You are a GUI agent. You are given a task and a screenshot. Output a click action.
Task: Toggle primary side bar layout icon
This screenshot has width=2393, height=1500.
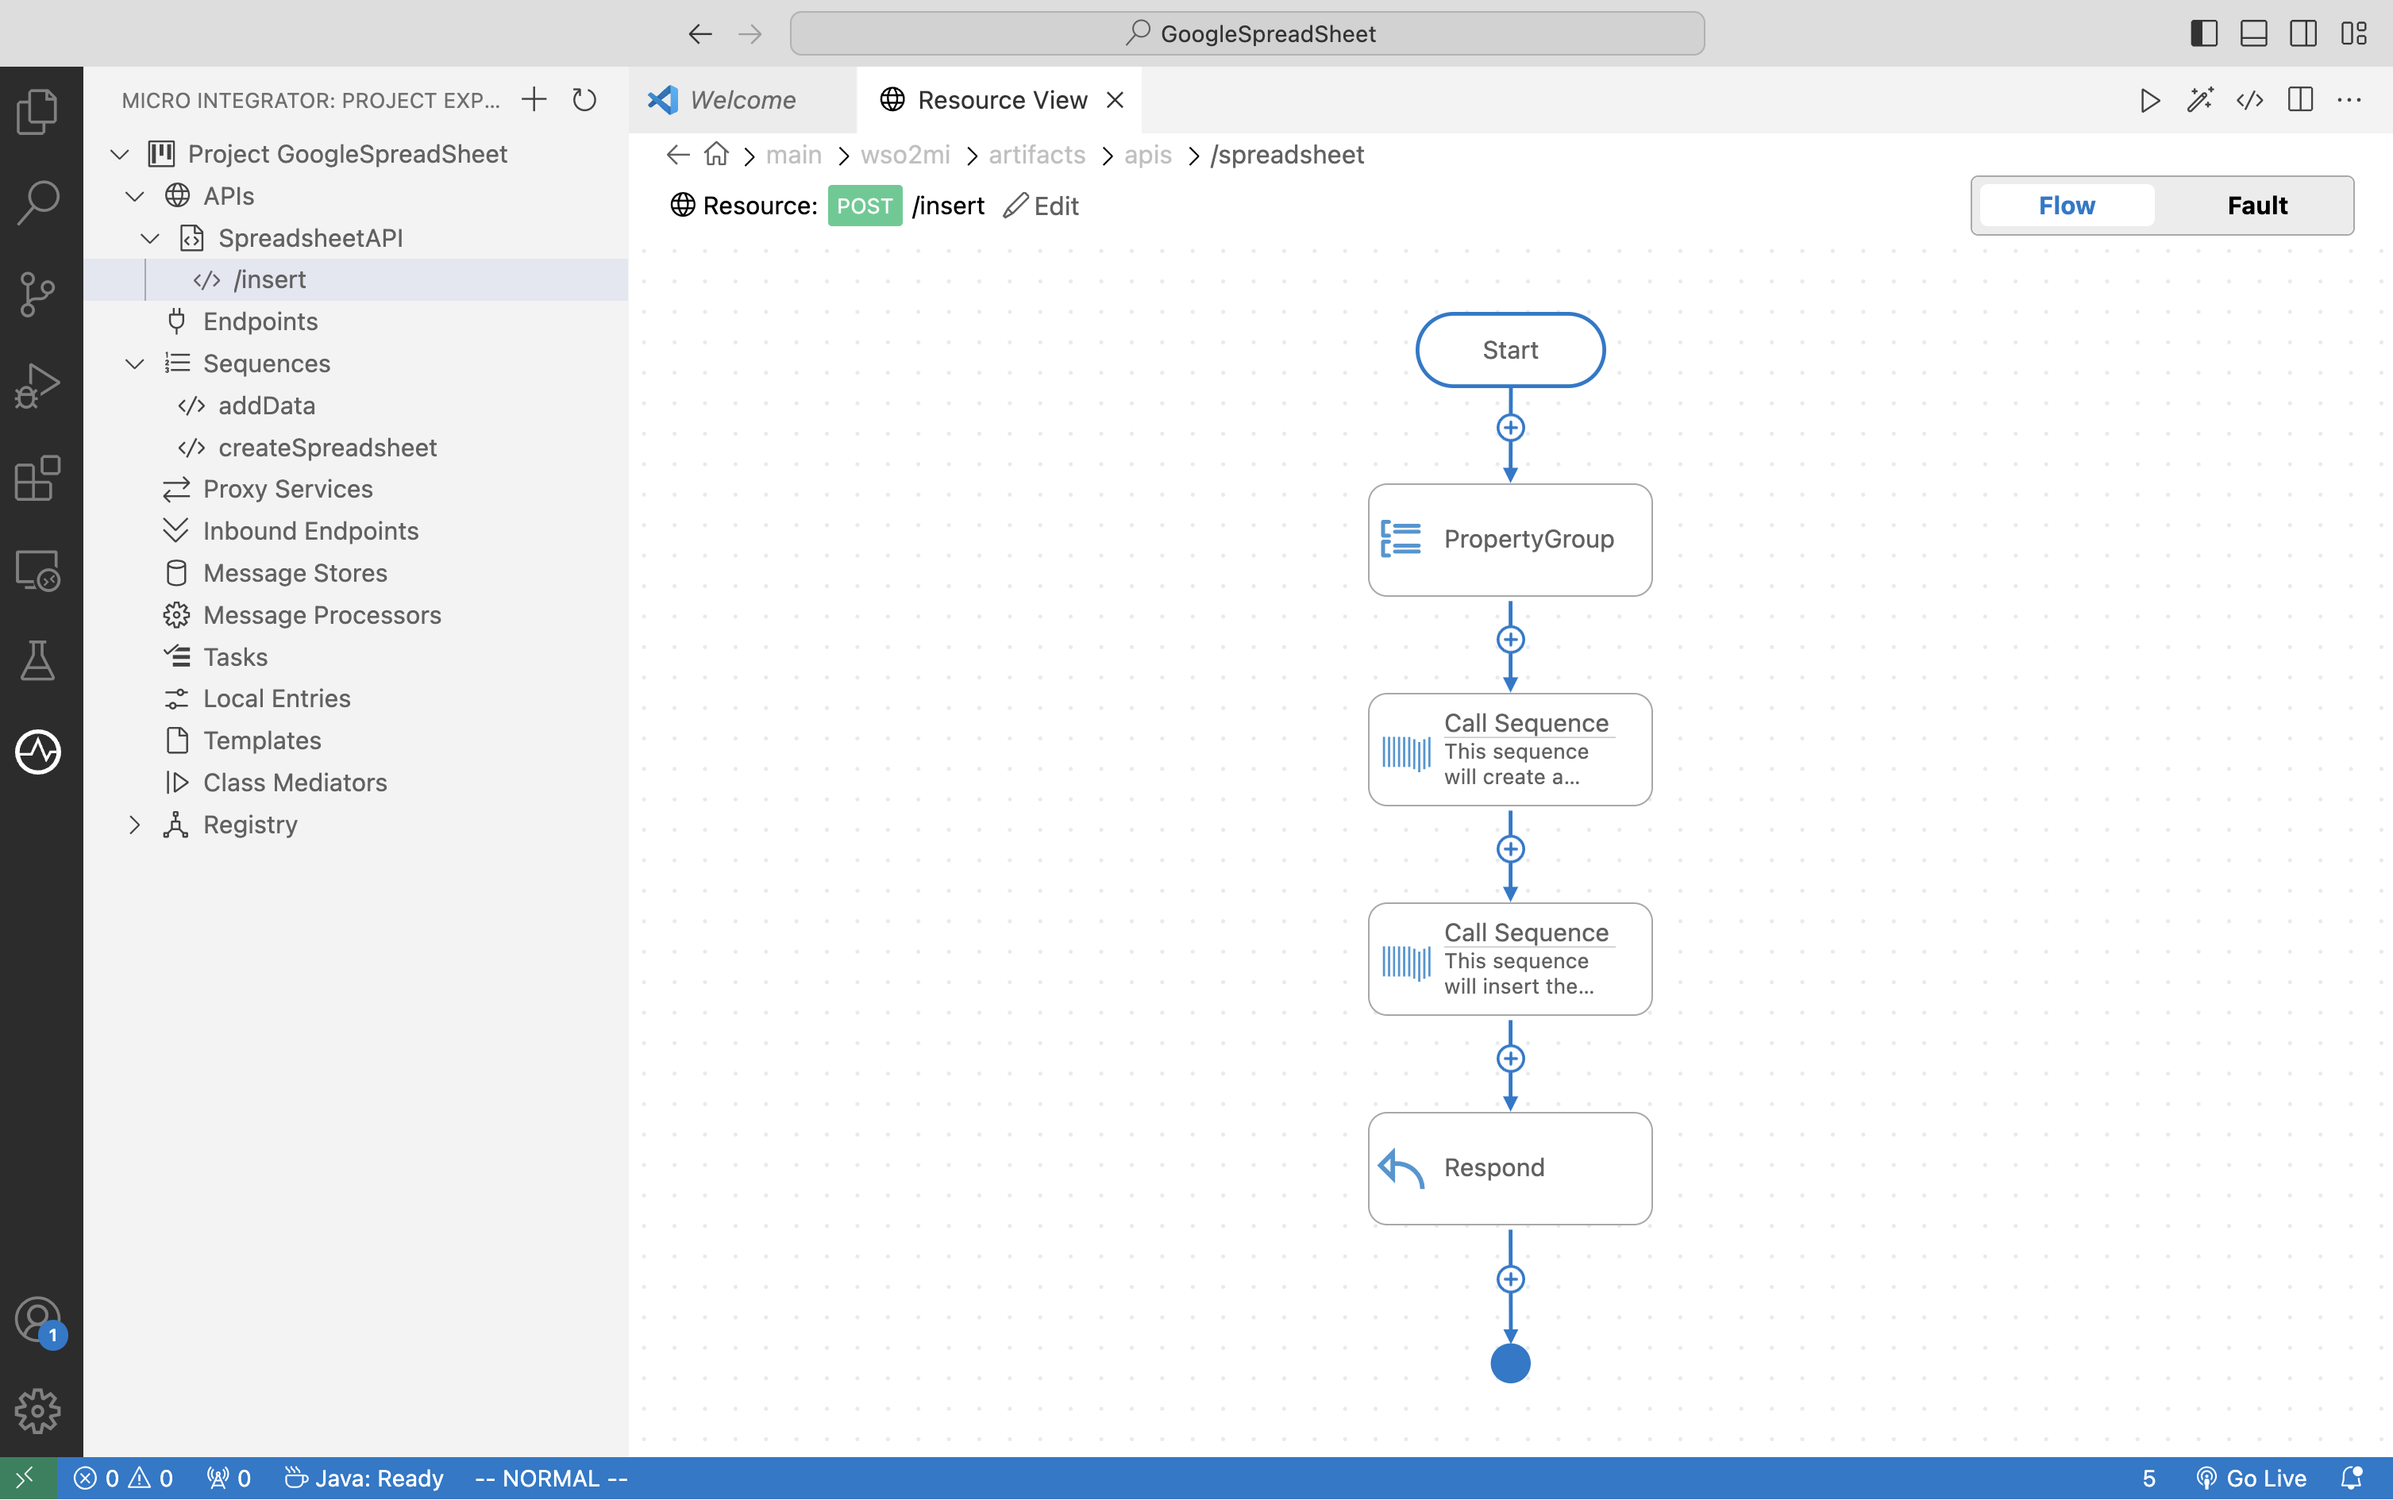pos(2203,33)
